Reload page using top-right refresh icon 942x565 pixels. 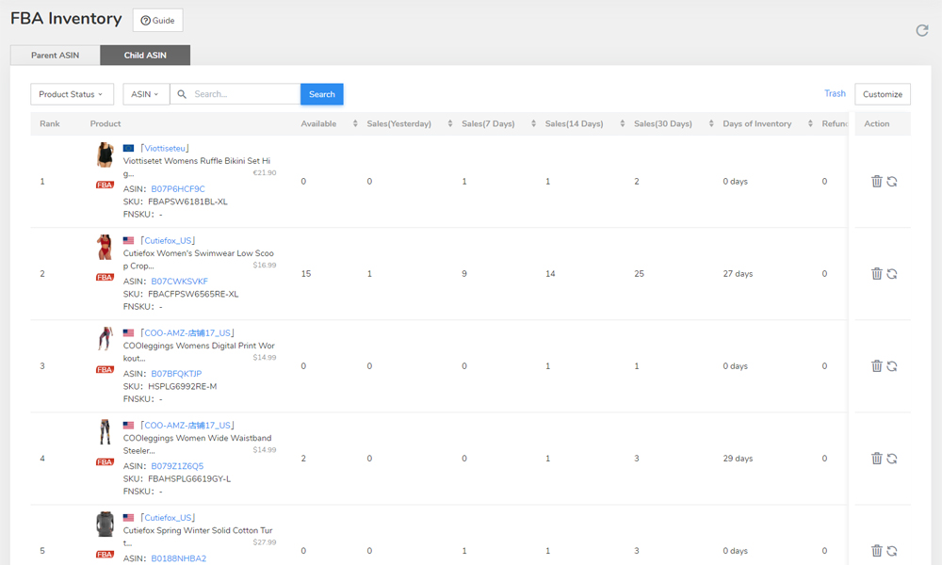pos(922,31)
